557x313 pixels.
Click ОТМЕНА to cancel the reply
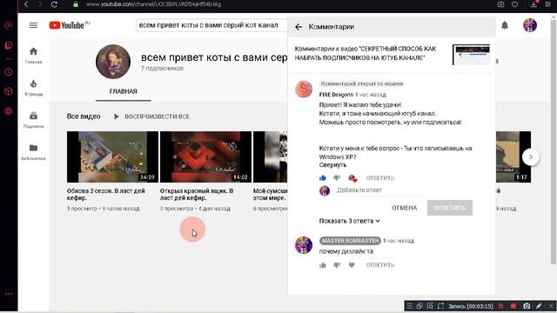(404, 208)
